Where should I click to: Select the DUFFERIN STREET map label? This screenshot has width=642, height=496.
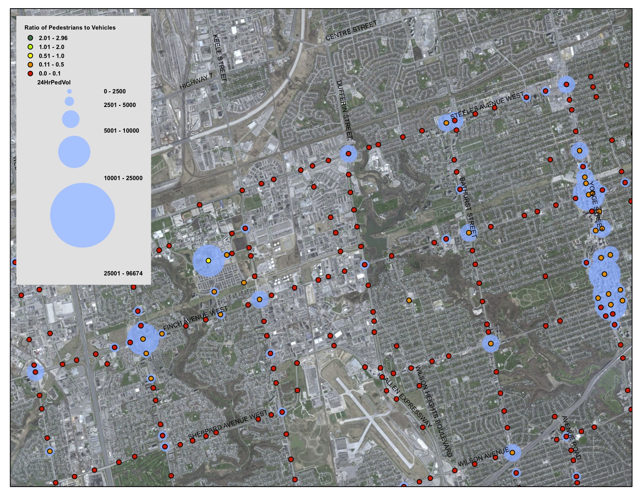(345, 110)
